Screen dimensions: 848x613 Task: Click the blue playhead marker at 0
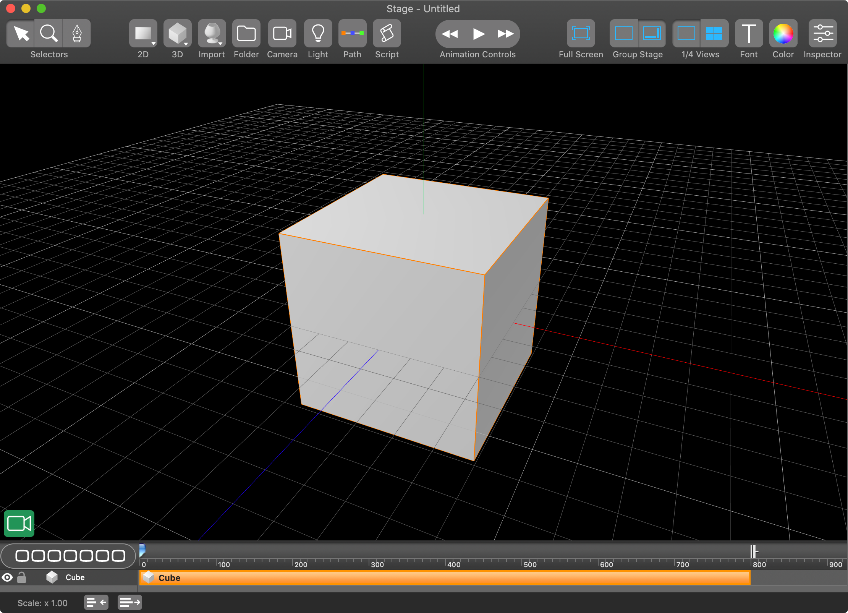142,550
